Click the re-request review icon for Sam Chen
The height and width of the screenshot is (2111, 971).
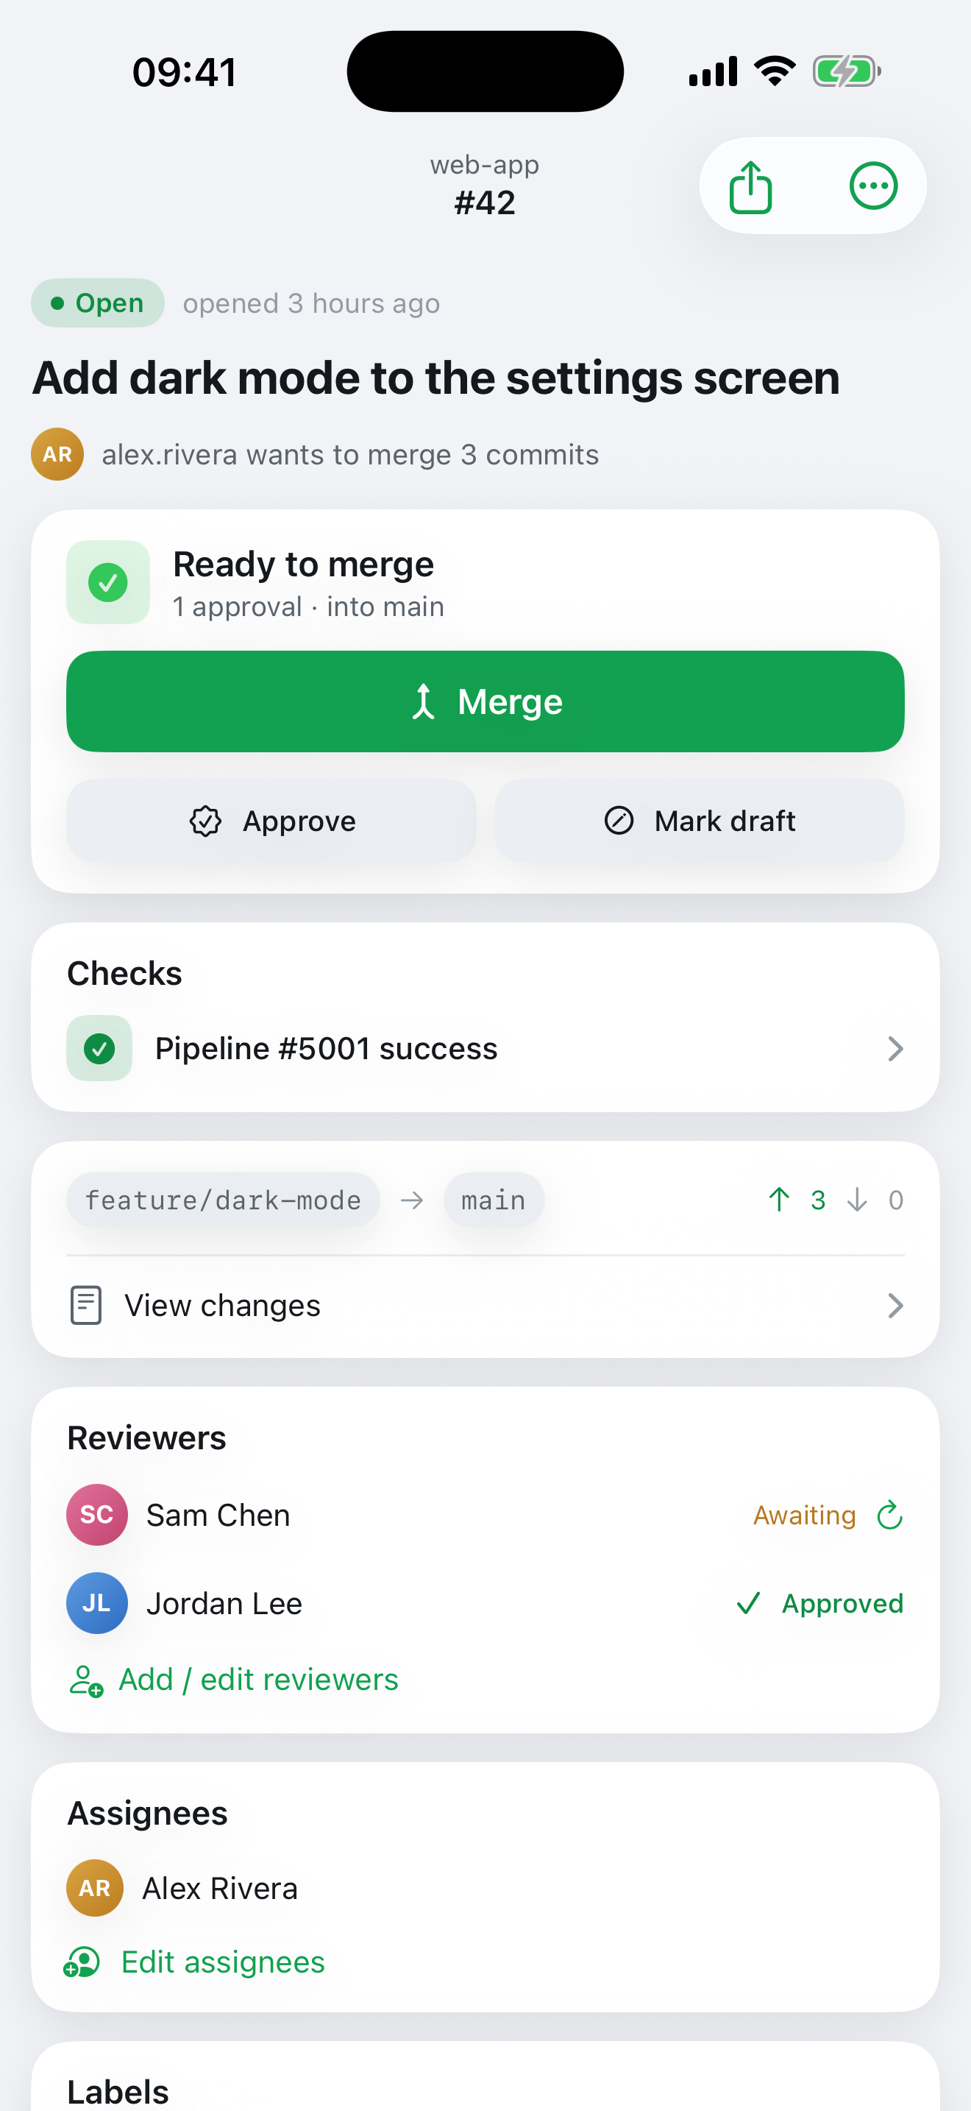(889, 1516)
